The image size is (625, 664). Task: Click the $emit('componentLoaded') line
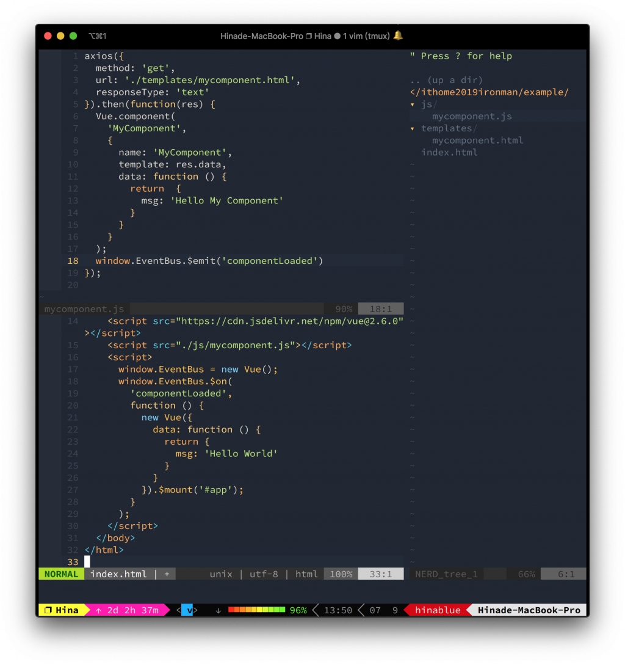[209, 261]
